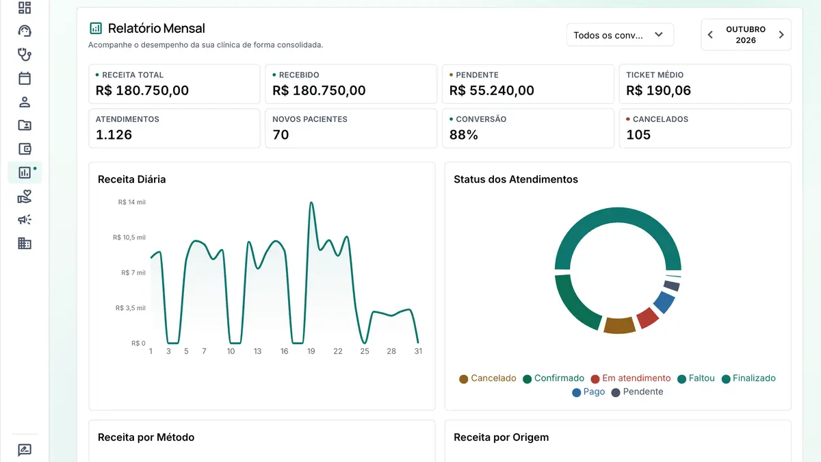821x462 pixels.
Task: Click the large top green donut segment
Action: [x=618, y=216]
